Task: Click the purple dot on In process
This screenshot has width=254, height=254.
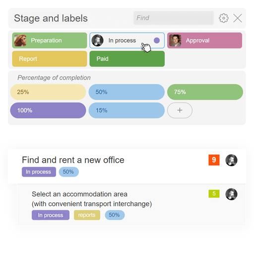Action: coord(157,40)
